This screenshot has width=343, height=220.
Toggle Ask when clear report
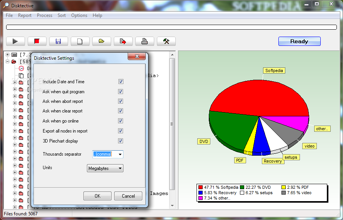(120, 111)
